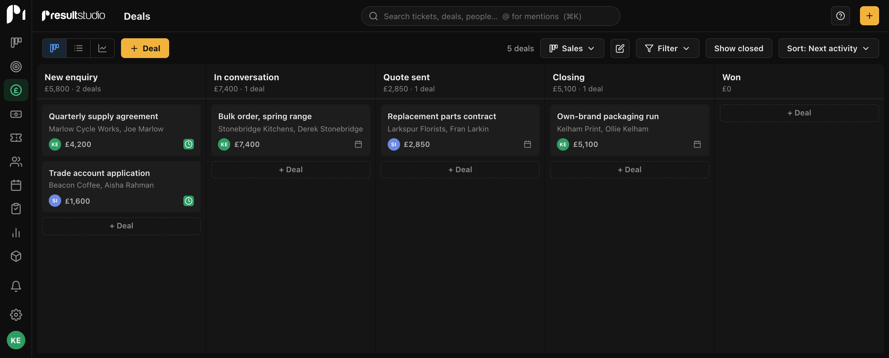Open the people contacts sidebar icon
889x358 pixels.
click(x=16, y=161)
